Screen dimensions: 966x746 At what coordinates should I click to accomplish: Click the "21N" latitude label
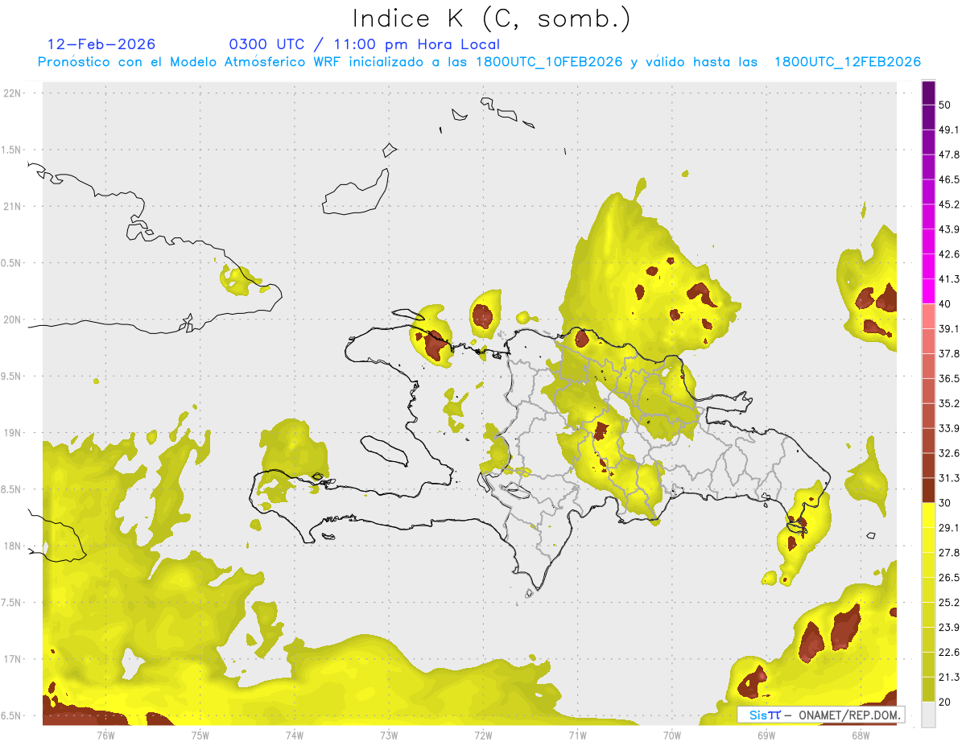click(13, 207)
